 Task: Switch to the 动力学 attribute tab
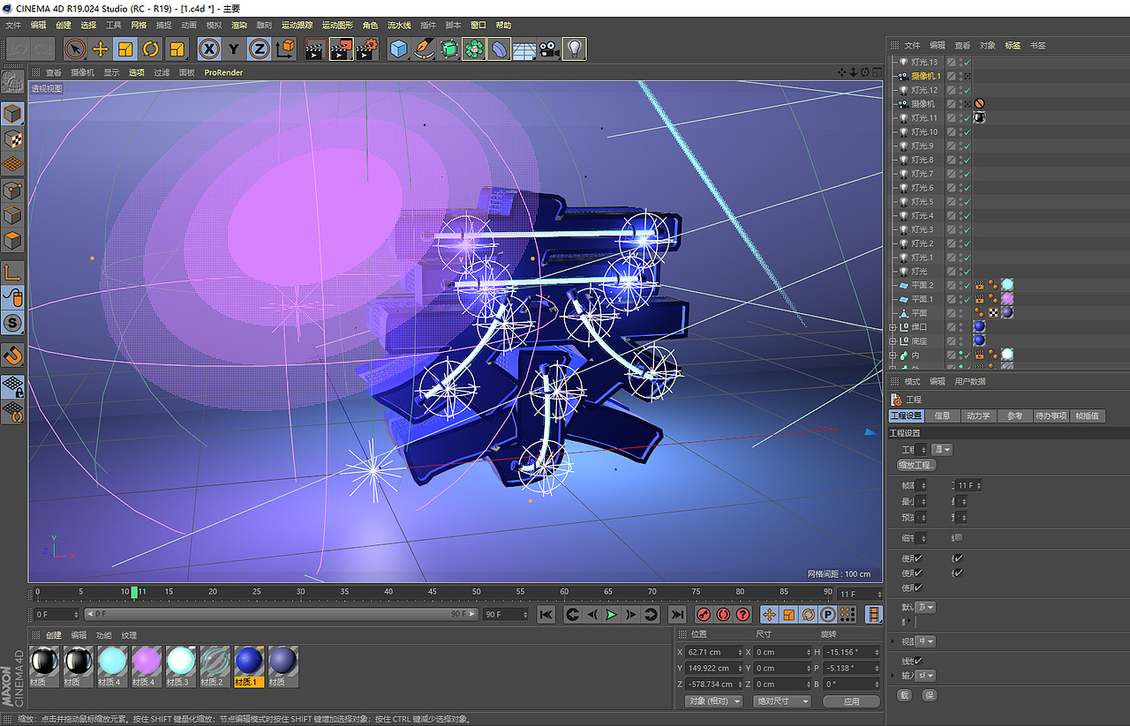(978, 415)
